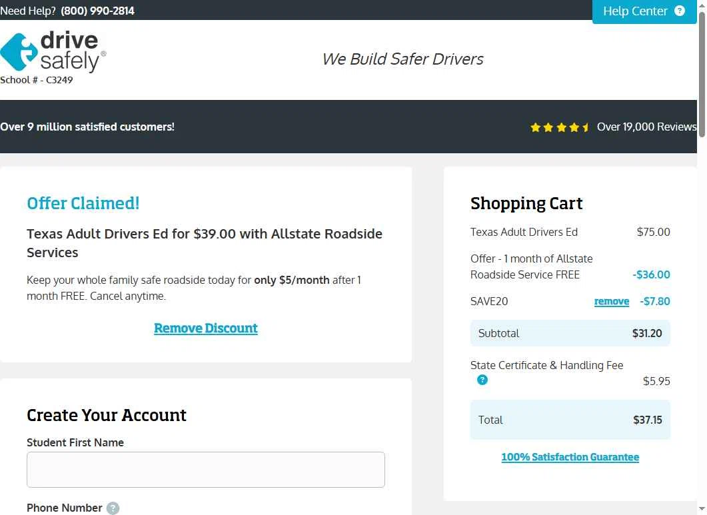The height and width of the screenshot is (515, 707).
Task: Click the -$7.80 SAVE20 discount amount
Action: pos(655,301)
